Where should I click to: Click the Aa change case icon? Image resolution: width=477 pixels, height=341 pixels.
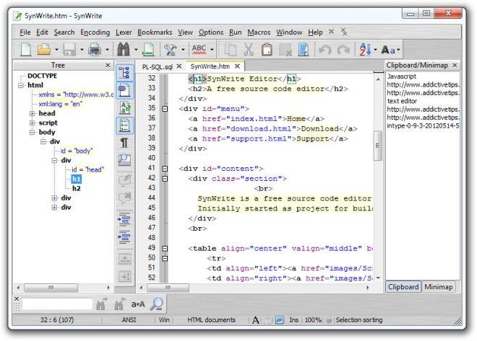click(x=388, y=50)
